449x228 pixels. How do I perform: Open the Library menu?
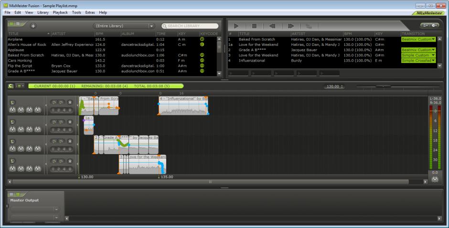[43, 12]
